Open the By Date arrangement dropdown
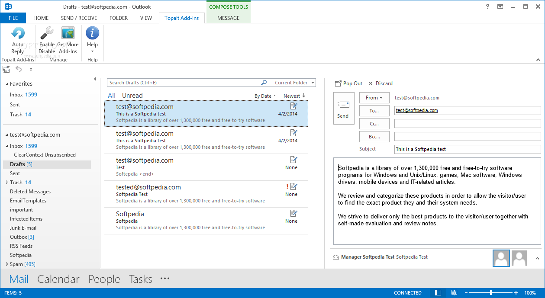This screenshot has height=298, width=545. [265, 96]
